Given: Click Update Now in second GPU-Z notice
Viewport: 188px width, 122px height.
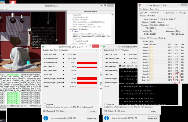Looking at the screenshot, I should point(152,118).
